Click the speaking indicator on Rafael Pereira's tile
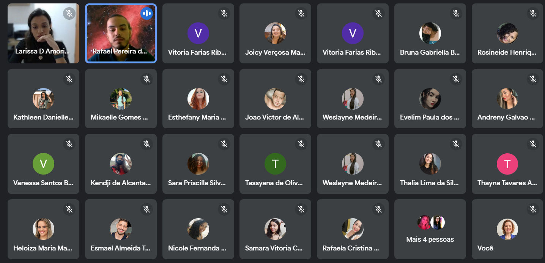Image resolution: width=545 pixels, height=263 pixels. (x=146, y=14)
